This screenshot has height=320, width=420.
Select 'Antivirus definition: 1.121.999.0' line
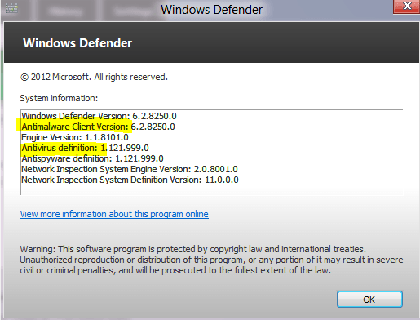[x=85, y=148]
